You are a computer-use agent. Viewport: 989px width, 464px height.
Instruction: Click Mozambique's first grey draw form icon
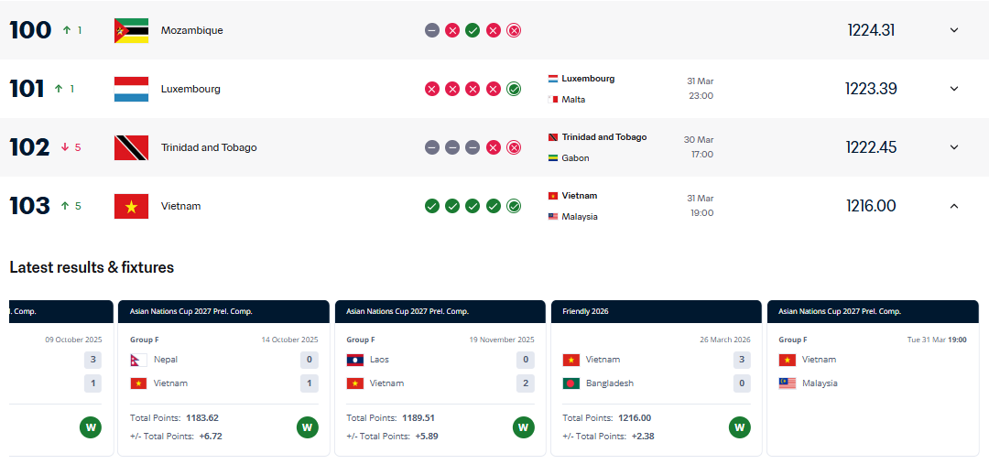(x=432, y=30)
